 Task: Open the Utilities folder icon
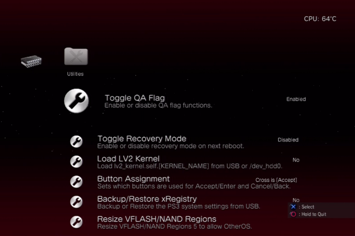(76, 56)
